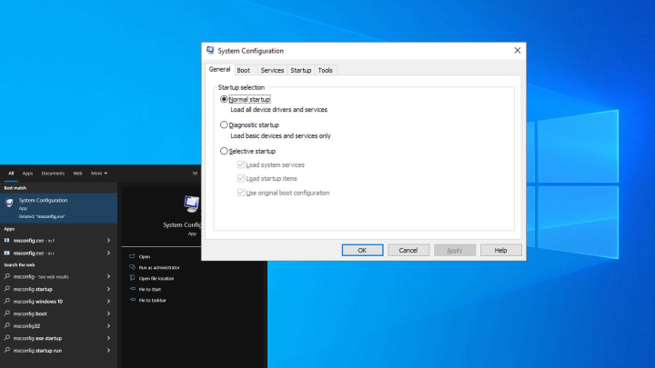This screenshot has height=368, width=655.
Task: Toggle the Load system services checkbox
Action: [241, 164]
